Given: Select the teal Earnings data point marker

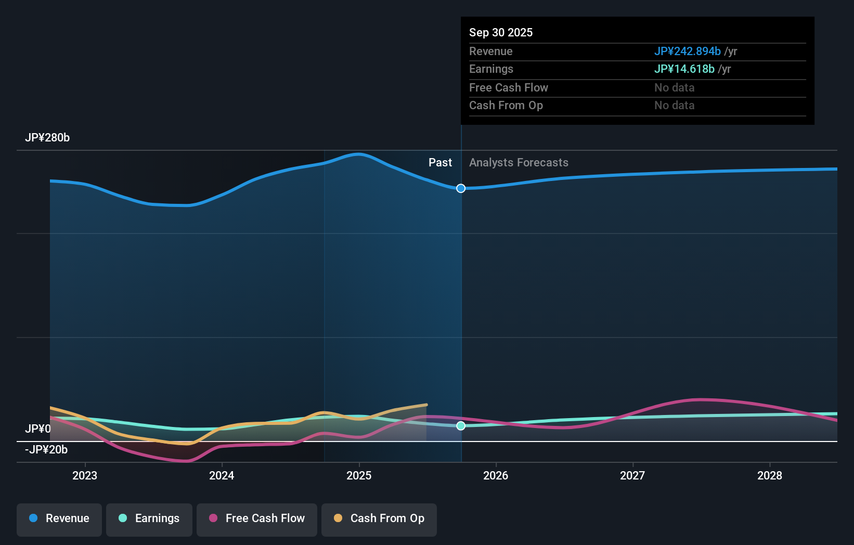Looking at the screenshot, I should pyautogui.click(x=460, y=425).
